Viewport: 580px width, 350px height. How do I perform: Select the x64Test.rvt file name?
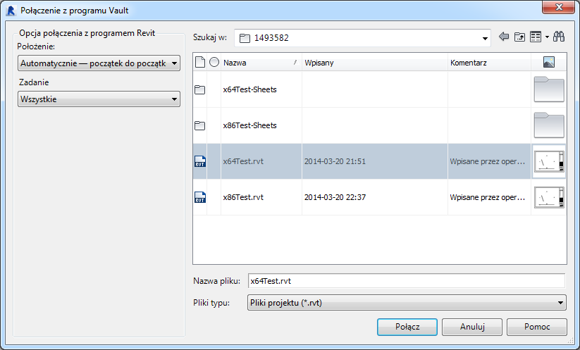coord(243,161)
